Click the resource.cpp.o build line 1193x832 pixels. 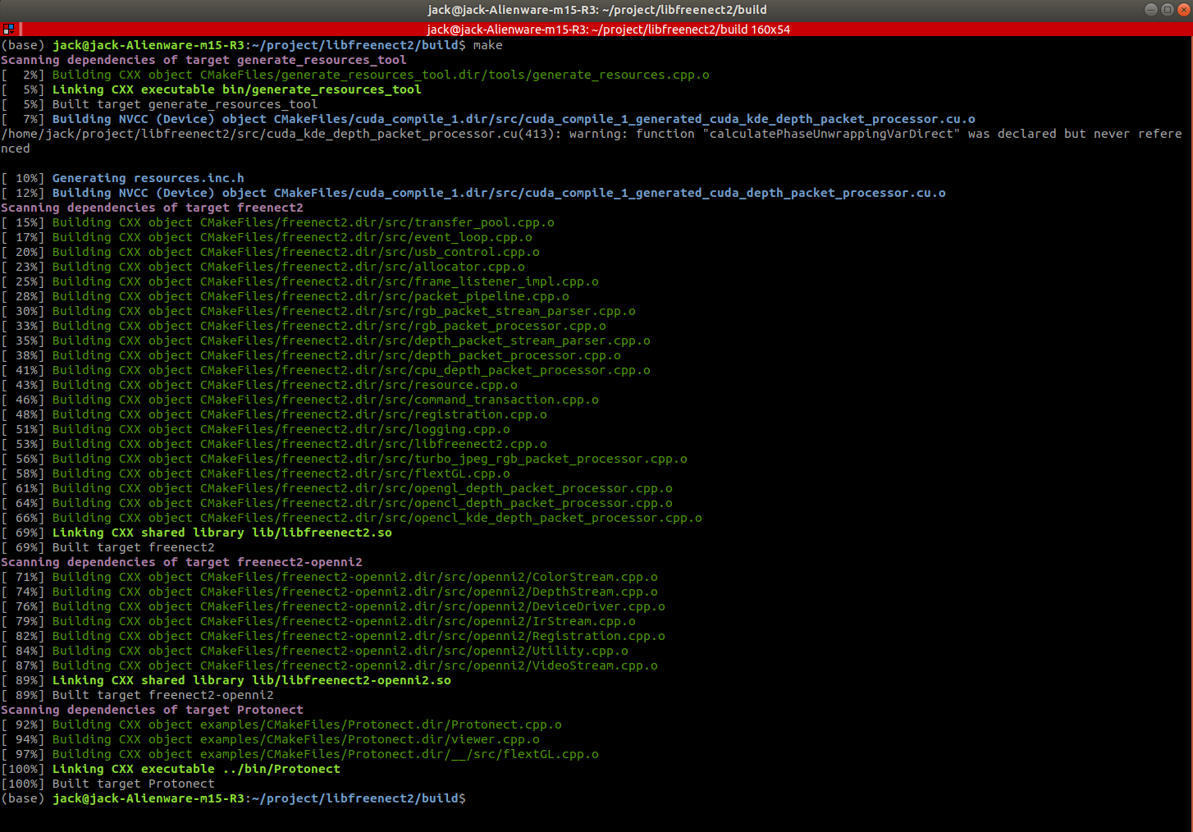[x=259, y=385]
